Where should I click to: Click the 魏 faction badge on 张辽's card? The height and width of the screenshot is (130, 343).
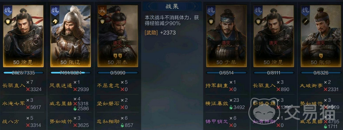[55, 10]
